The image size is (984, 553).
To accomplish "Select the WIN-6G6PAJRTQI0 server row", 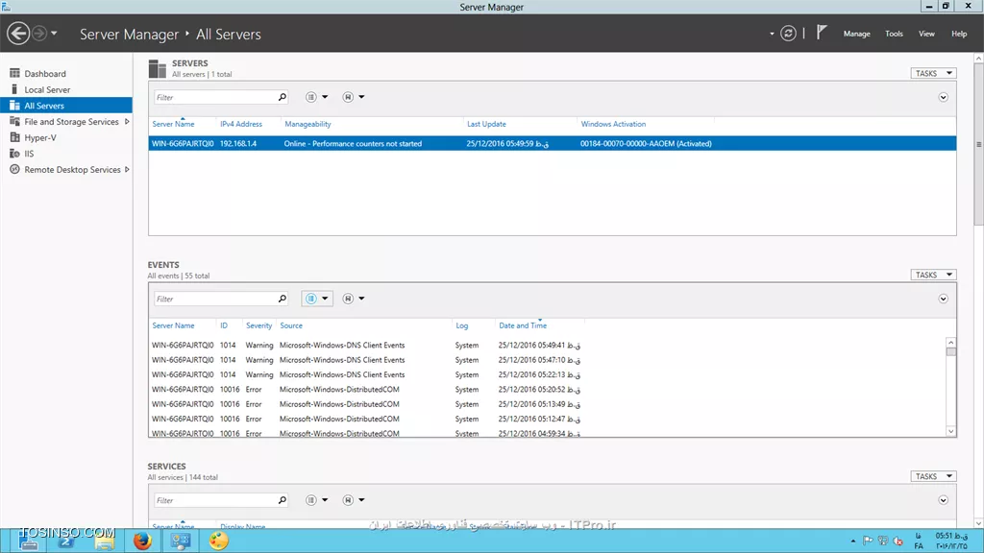I will [x=553, y=144].
